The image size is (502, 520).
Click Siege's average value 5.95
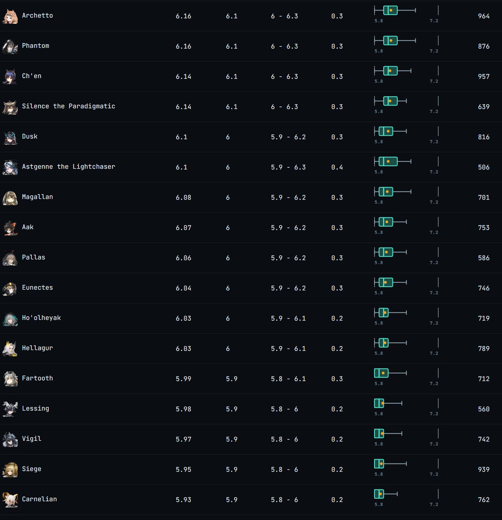pos(183,470)
